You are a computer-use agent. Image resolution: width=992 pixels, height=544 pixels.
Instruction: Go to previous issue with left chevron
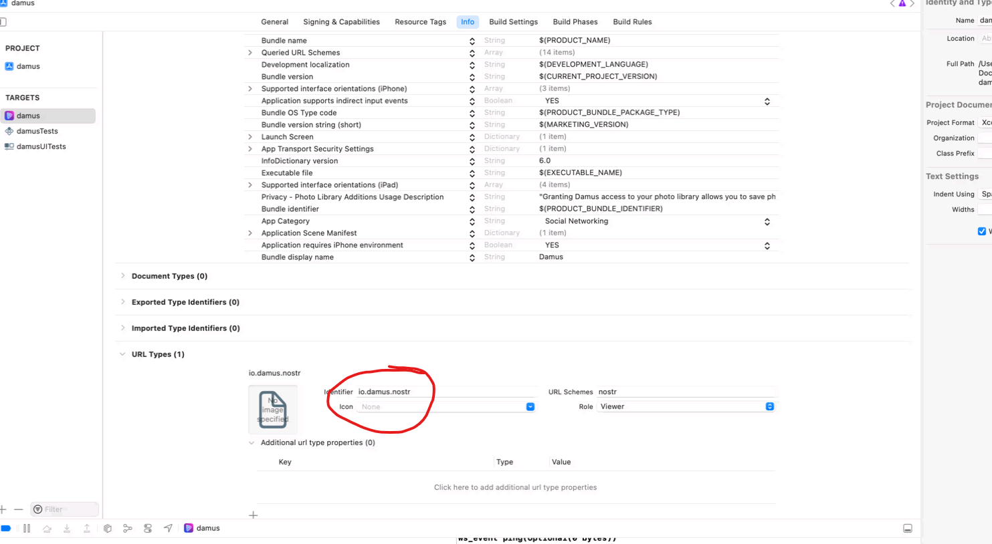click(x=892, y=3)
